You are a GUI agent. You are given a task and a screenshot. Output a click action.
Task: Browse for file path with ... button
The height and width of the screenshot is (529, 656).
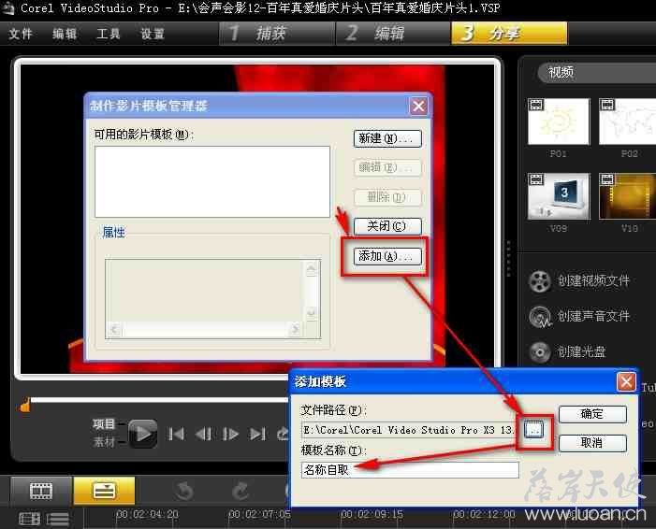click(x=534, y=429)
